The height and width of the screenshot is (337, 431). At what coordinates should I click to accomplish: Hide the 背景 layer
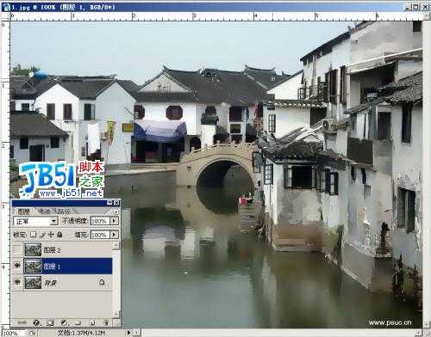point(17,282)
